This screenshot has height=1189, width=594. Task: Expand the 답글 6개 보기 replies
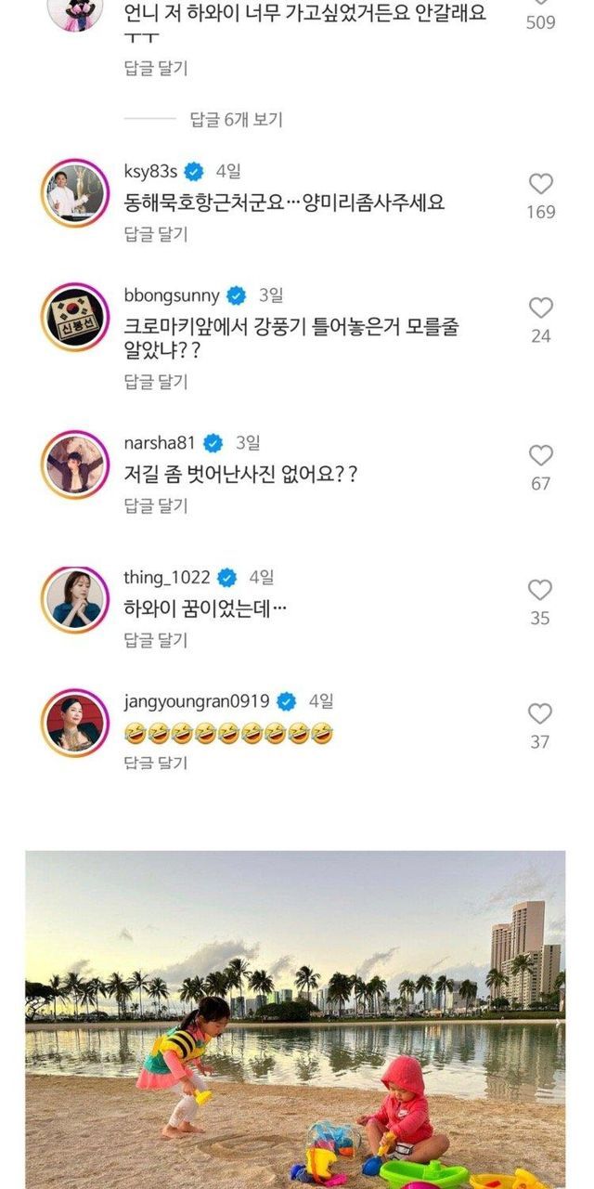click(x=236, y=120)
